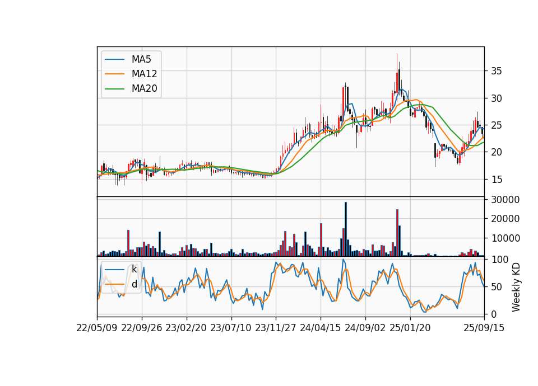538x386 pixels.
Task: Click the volume axis value 20000
Action: click(505, 219)
